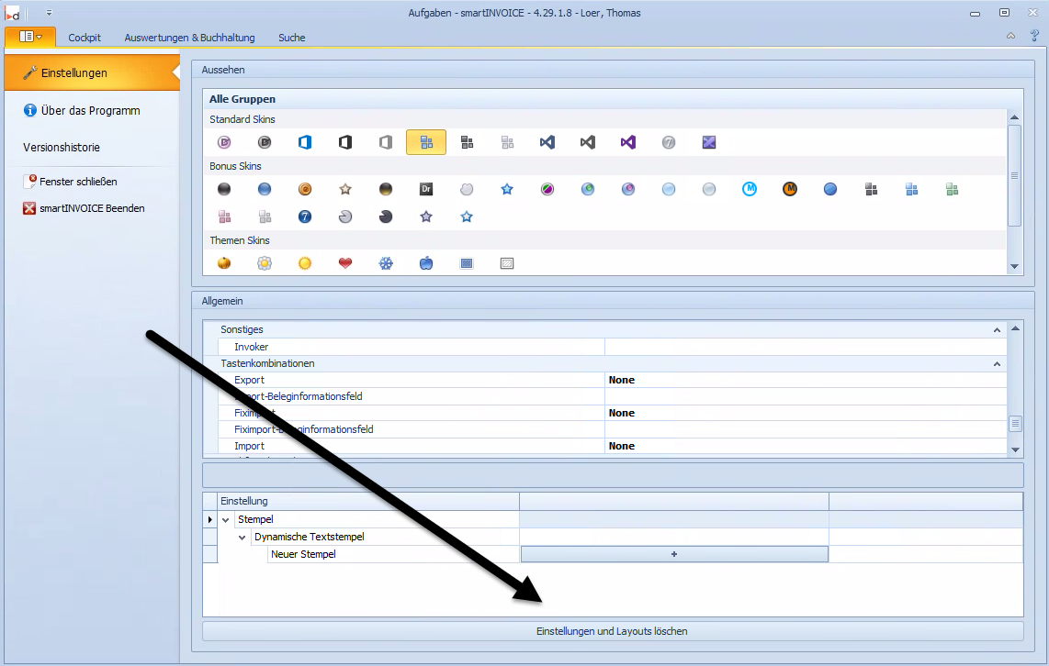
Task: Click the Export shortcut value field
Action: 805,380
